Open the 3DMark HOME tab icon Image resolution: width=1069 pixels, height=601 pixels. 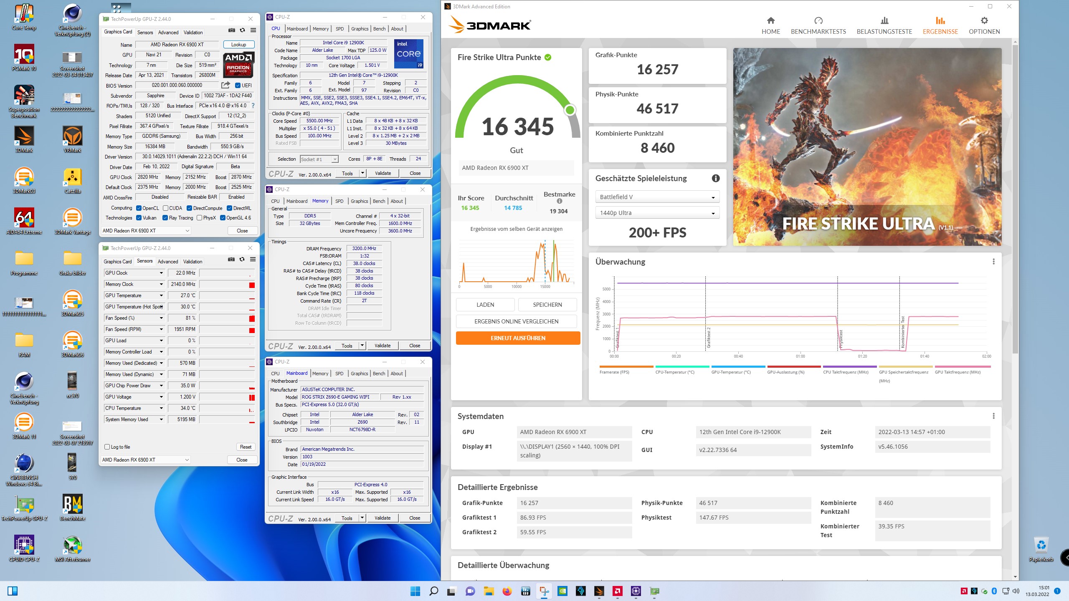[x=770, y=20]
